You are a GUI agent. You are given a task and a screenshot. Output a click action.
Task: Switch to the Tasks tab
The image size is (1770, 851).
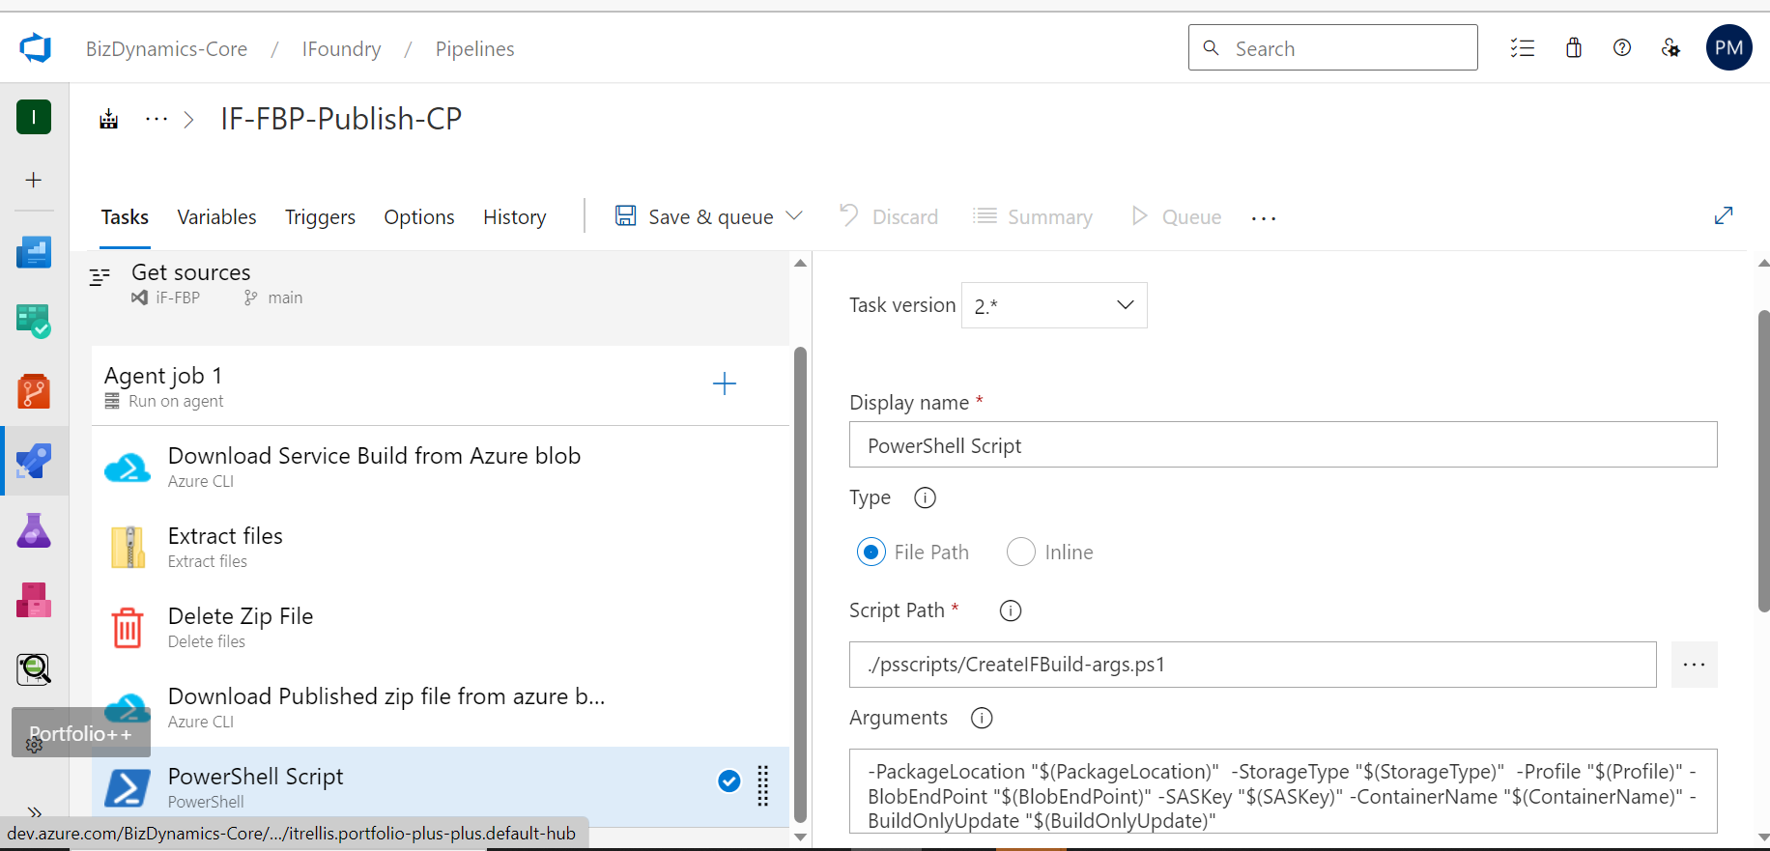(125, 216)
